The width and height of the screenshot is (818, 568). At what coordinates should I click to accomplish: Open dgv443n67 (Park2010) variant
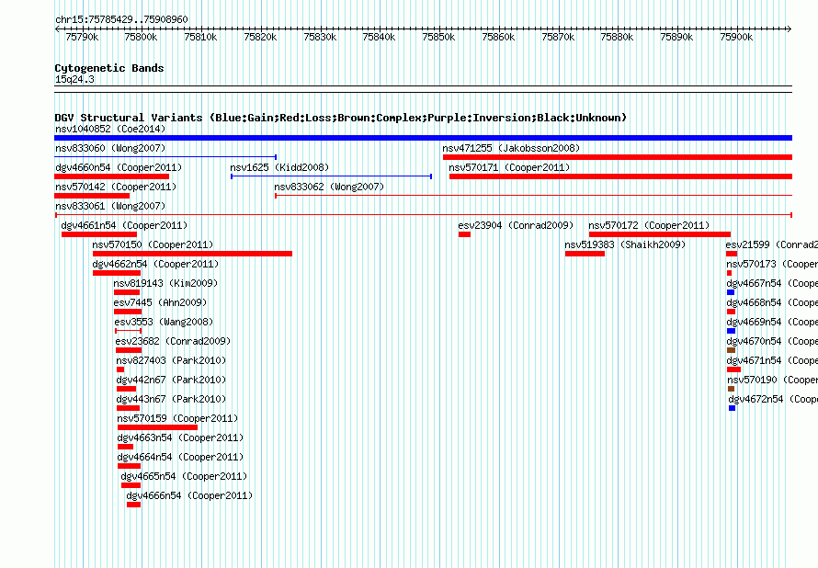point(171,399)
